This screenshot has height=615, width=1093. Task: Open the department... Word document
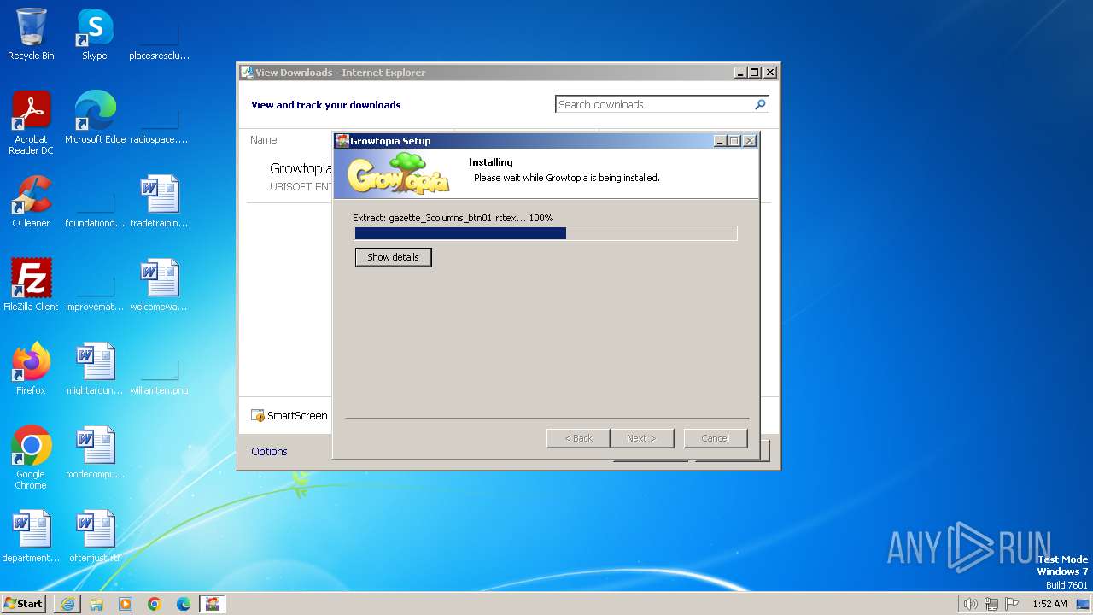pyautogui.click(x=31, y=536)
